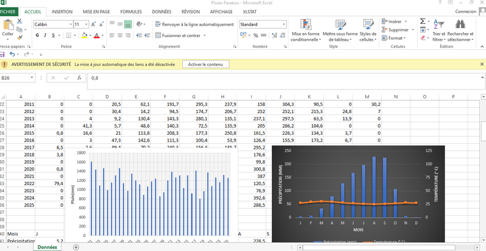Toggle Bold formatting (G)
This screenshot has width=486, height=251.
pyautogui.click(x=37, y=36)
